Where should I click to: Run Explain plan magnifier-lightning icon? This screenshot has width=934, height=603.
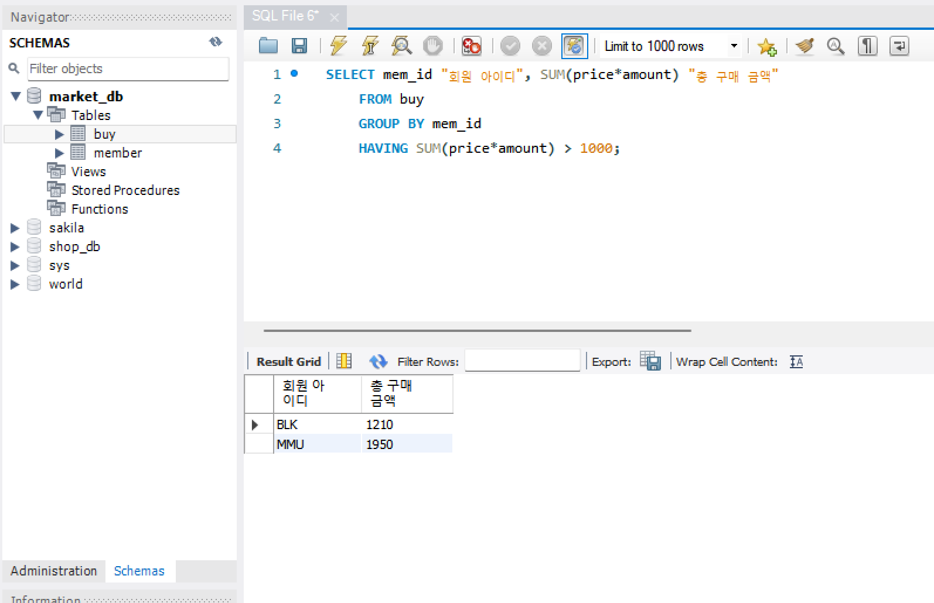(x=401, y=46)
